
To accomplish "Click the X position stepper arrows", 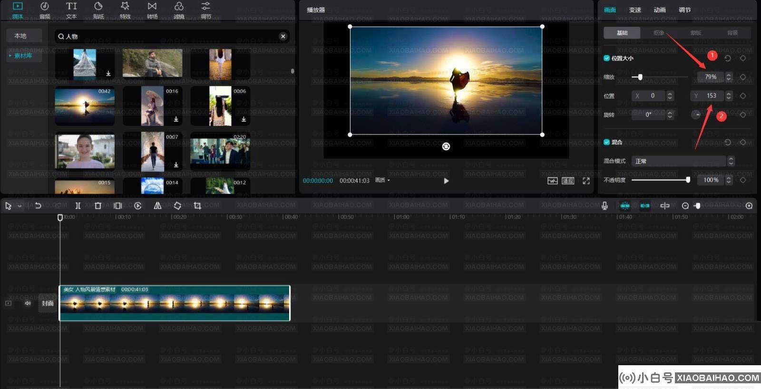I will pyautogui.click(x=670, y=96).
